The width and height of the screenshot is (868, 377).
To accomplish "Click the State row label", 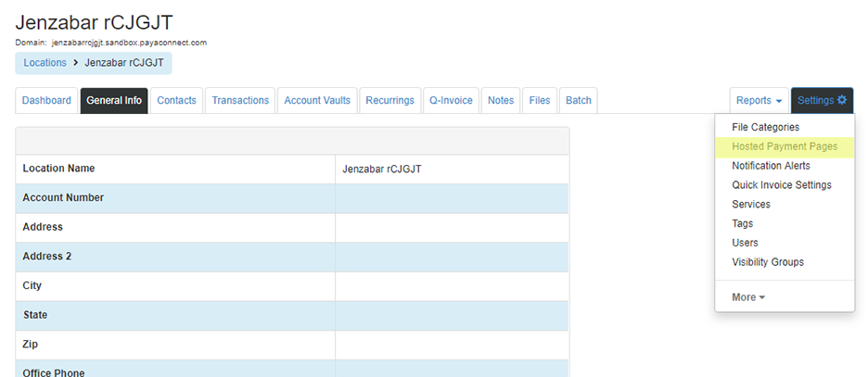I will pyautogui.click(x=35, y=315).
